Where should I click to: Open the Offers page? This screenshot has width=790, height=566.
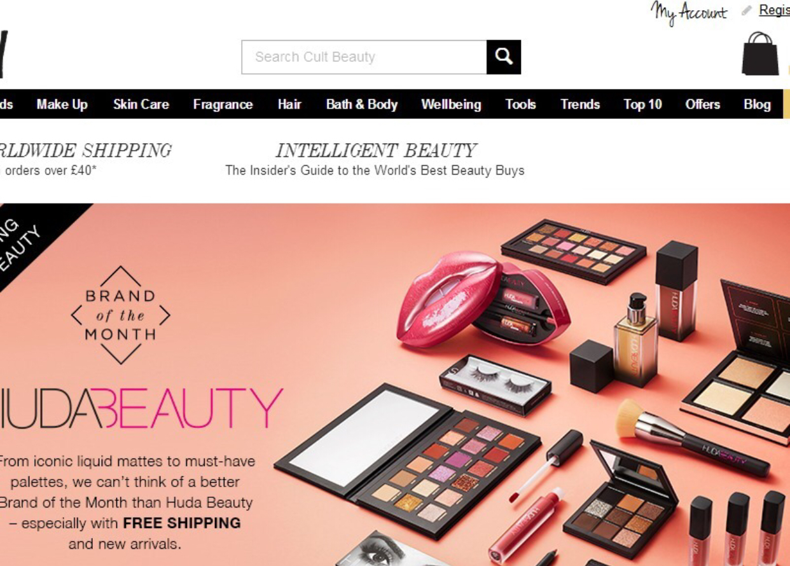[x=703, y=104]
